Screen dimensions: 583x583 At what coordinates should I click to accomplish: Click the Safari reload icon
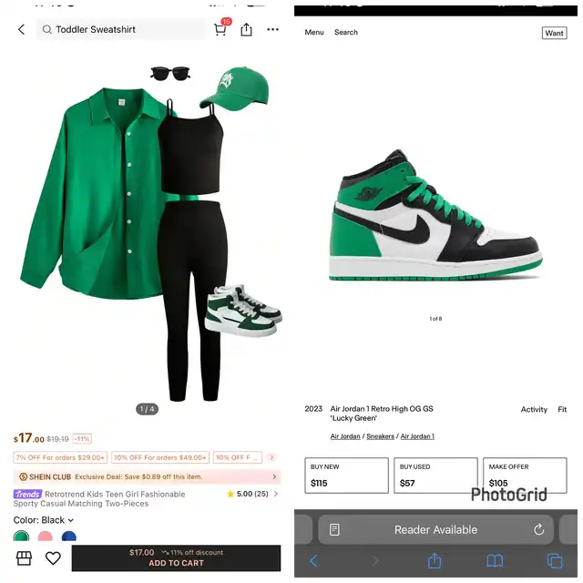coord(538,529)
